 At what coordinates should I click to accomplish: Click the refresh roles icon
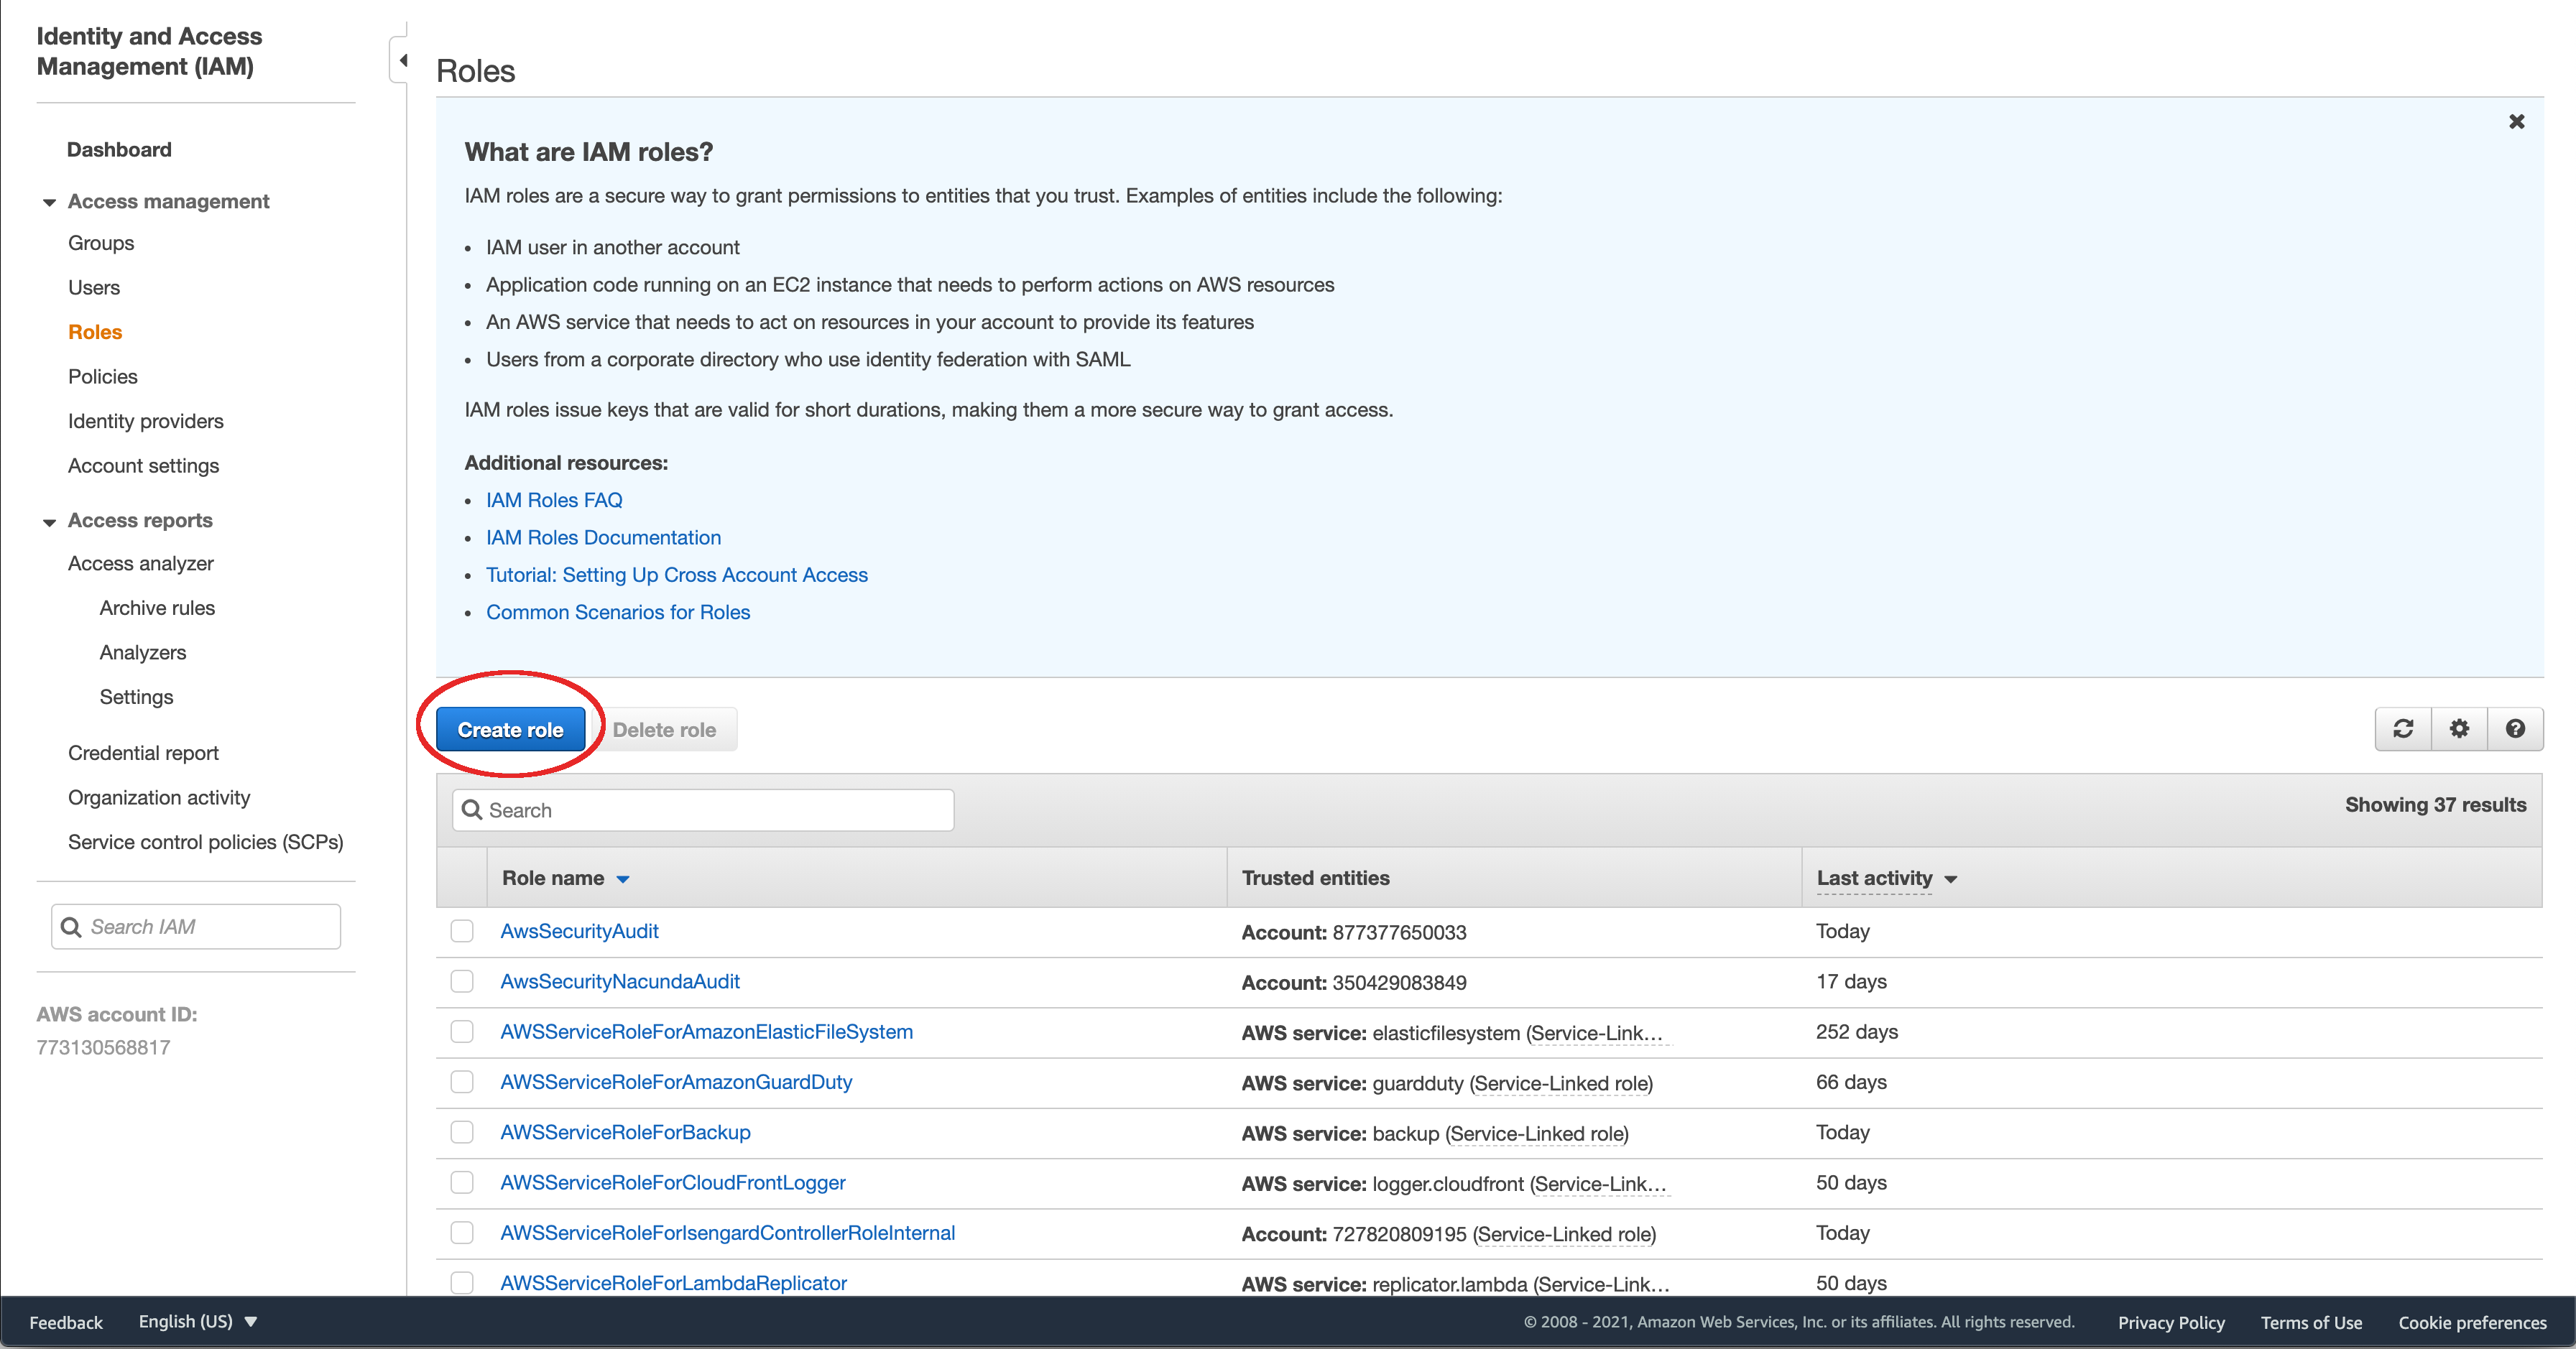[2403, 729]
